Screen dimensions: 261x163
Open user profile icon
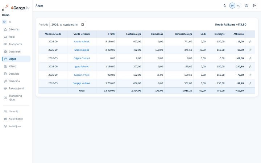pyautogui.click(x=246, y=6)
